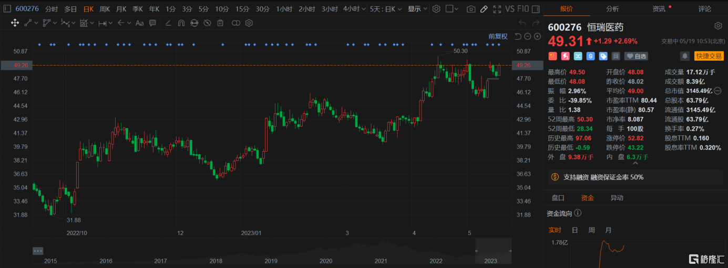Zoom out the chart with minus icon
The image size is (728, 268).
[x=527, y=36]
